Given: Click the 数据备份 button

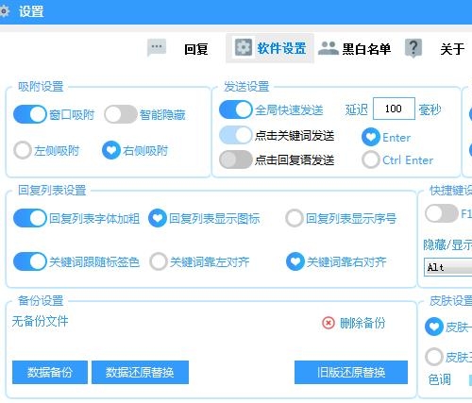Looking at the screenshot, I should [x=50, y=372].
